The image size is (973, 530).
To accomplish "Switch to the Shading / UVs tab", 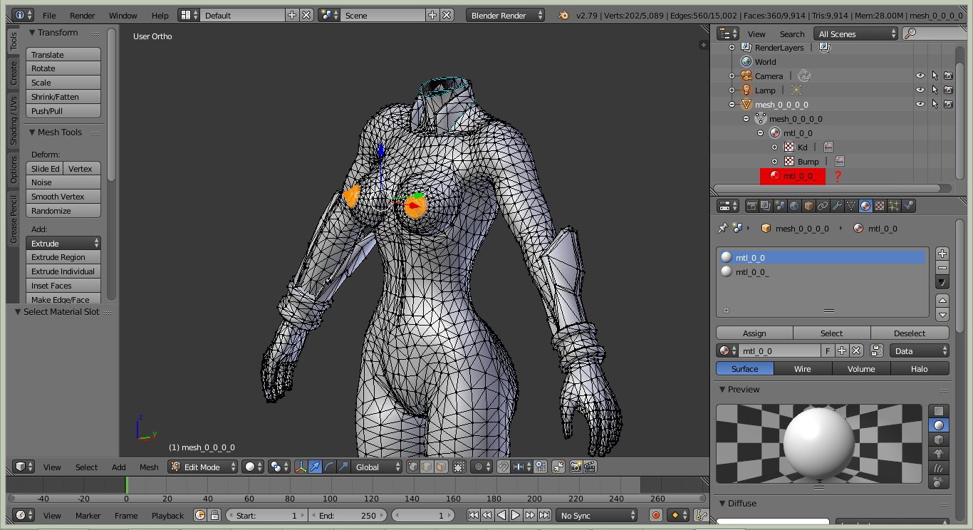I will [x=14, y=121].
